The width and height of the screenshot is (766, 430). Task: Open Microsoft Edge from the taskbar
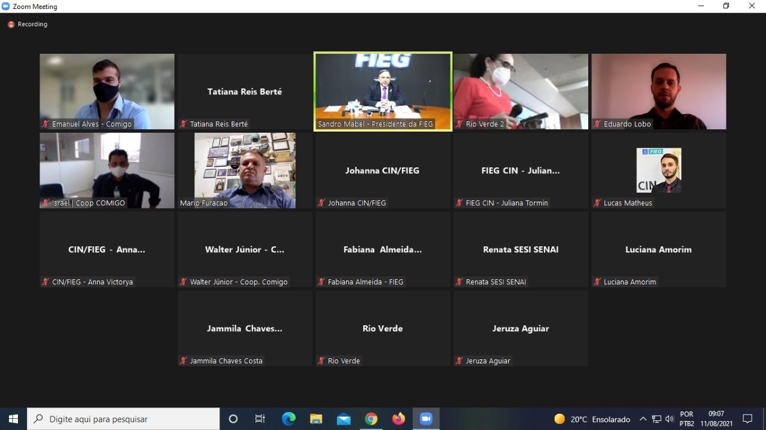(x=288, y=419)
